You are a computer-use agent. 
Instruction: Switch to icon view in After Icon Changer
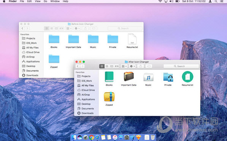point(102,66)
